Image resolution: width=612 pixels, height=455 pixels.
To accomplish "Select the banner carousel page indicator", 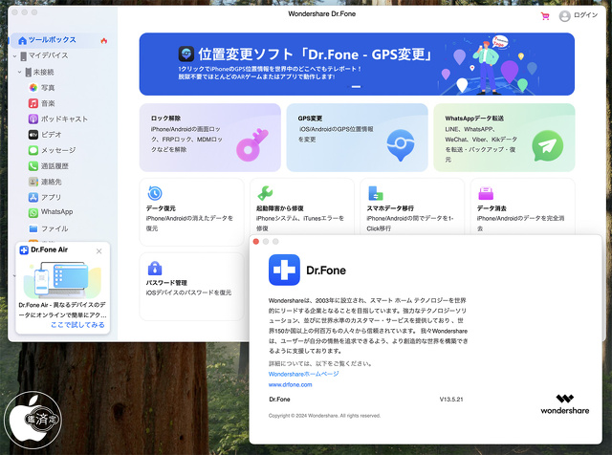I will click(x=356, y=87).
